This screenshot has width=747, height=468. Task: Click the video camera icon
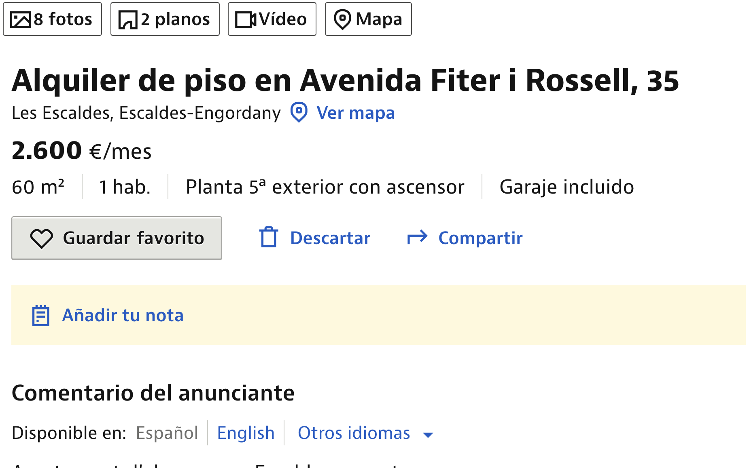click(x=246, y=19)
